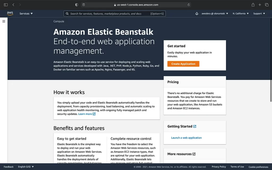Show the tab overview icon
Image resolution: width=272 pixels, height=170 pixels.
coord(267,5)
